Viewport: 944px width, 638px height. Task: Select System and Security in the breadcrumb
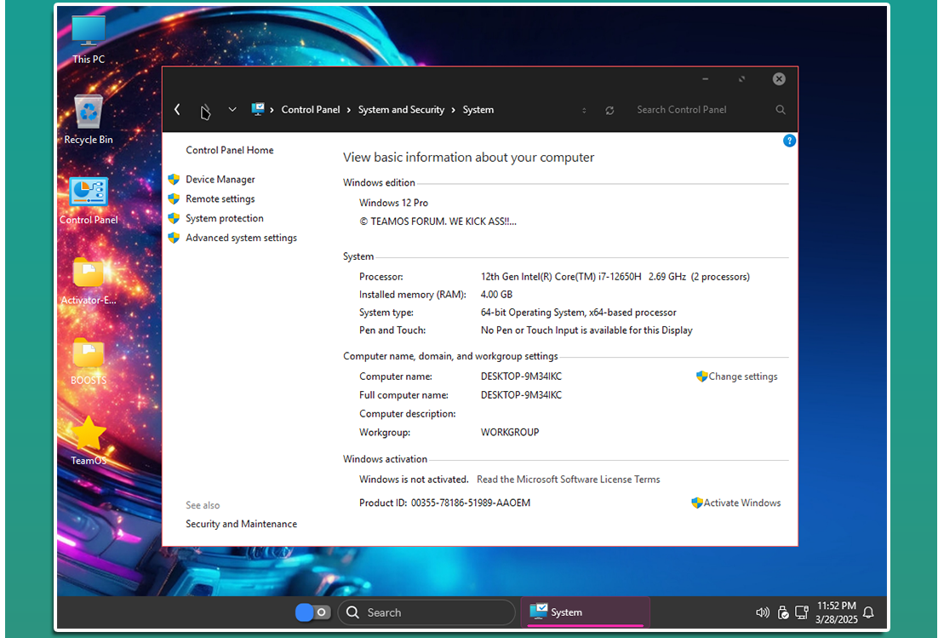pos(401,110)
